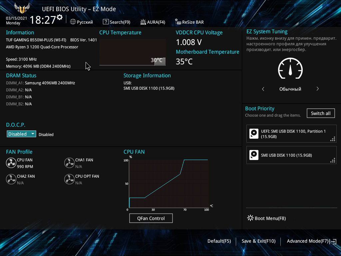Grab the drag handle of UEFI boot entry
341x256 pixels.
click(x=333, y=139)
